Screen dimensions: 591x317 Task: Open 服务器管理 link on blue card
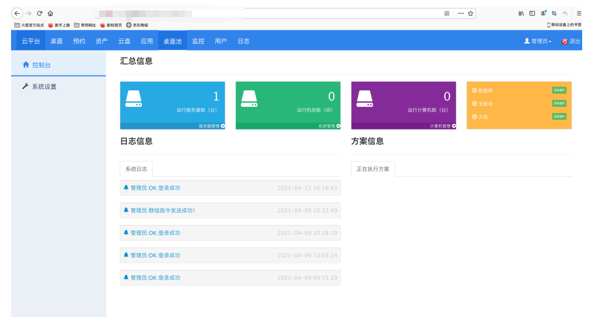(209, 126)
